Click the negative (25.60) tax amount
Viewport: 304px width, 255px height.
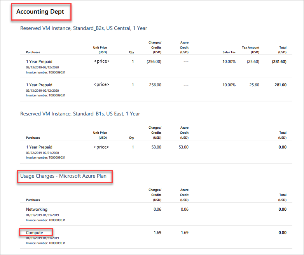click(253, 61)
